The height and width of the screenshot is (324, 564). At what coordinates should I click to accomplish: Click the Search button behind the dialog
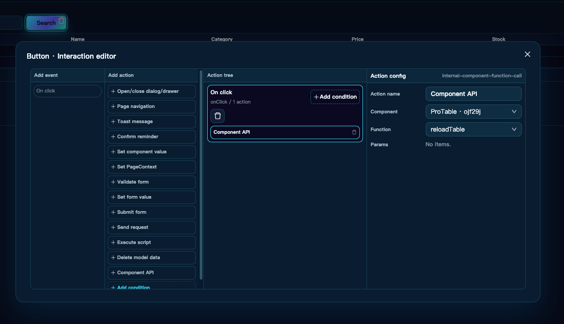pos(46,23)
